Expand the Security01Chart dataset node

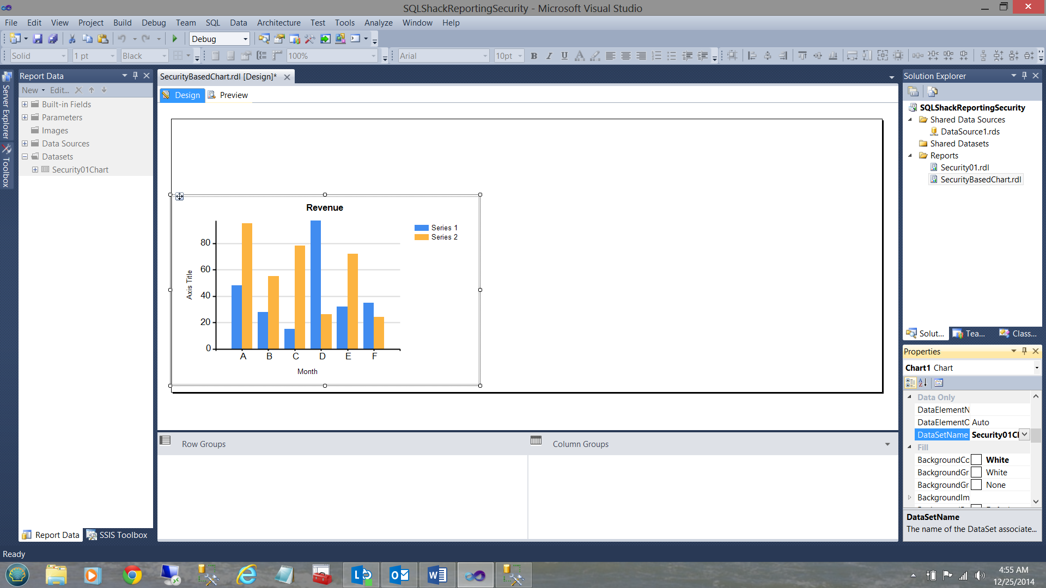click(x=35, y=170)
